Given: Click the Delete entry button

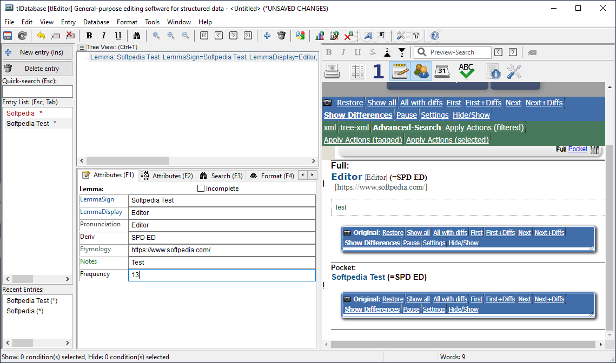Looking at the screenshot, I should click(37, 68).
